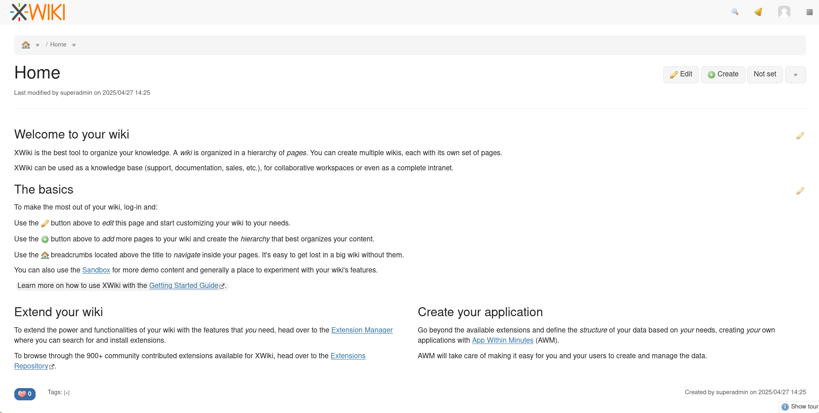Click the Home page title
819x413 pixels.
37,73
